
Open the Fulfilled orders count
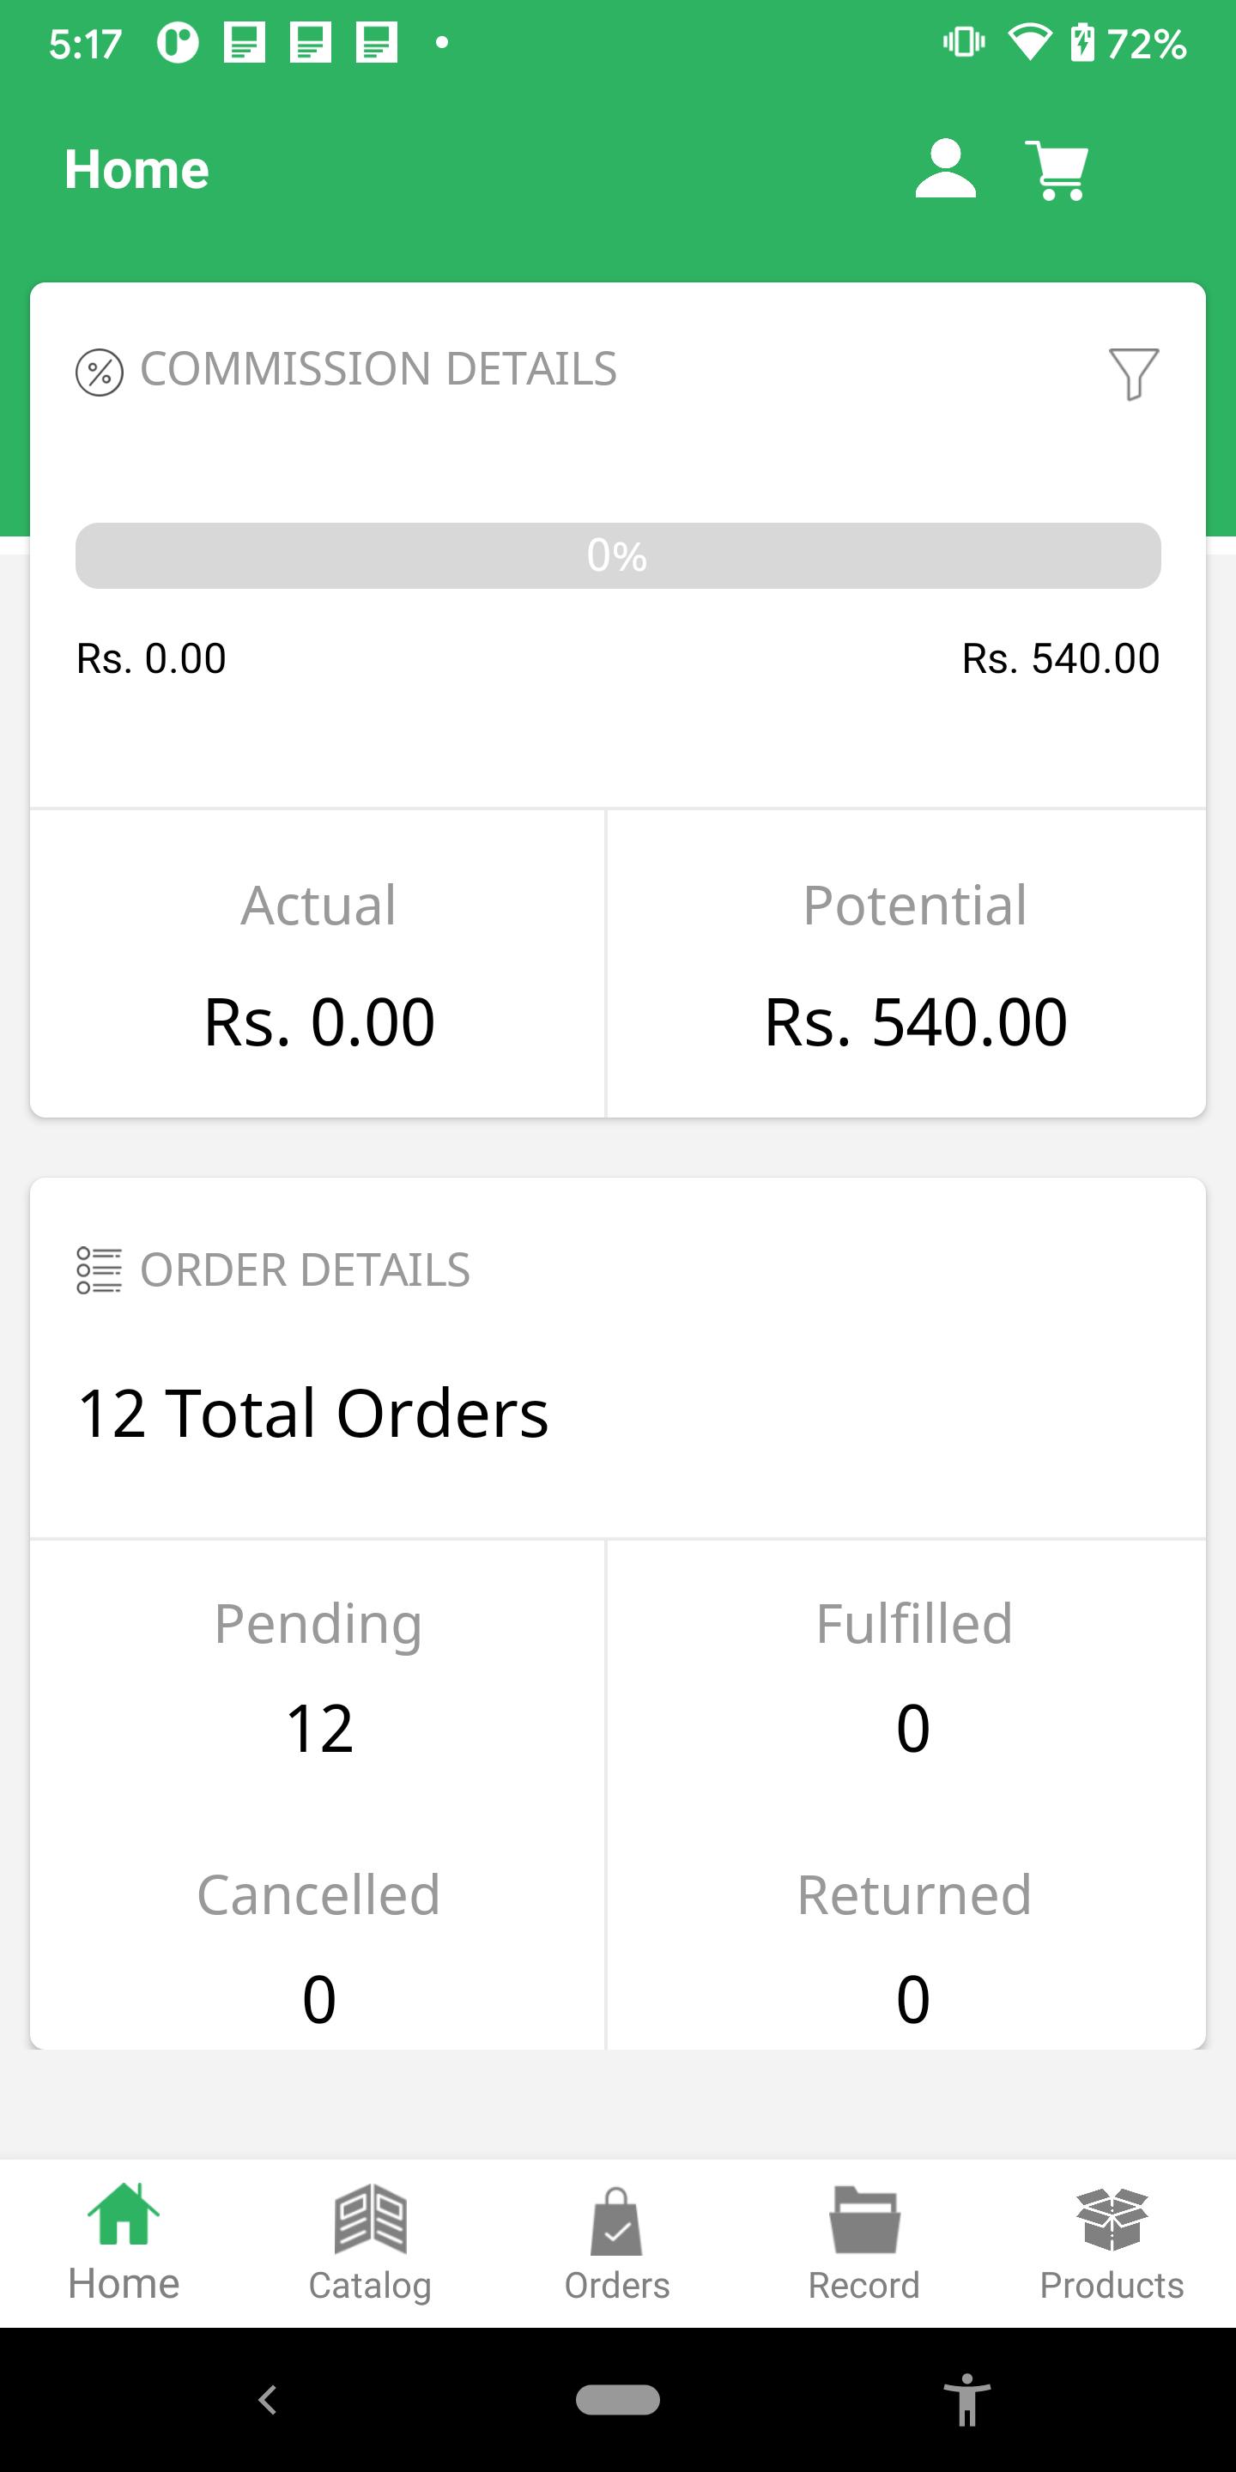tap(913, 1727)
